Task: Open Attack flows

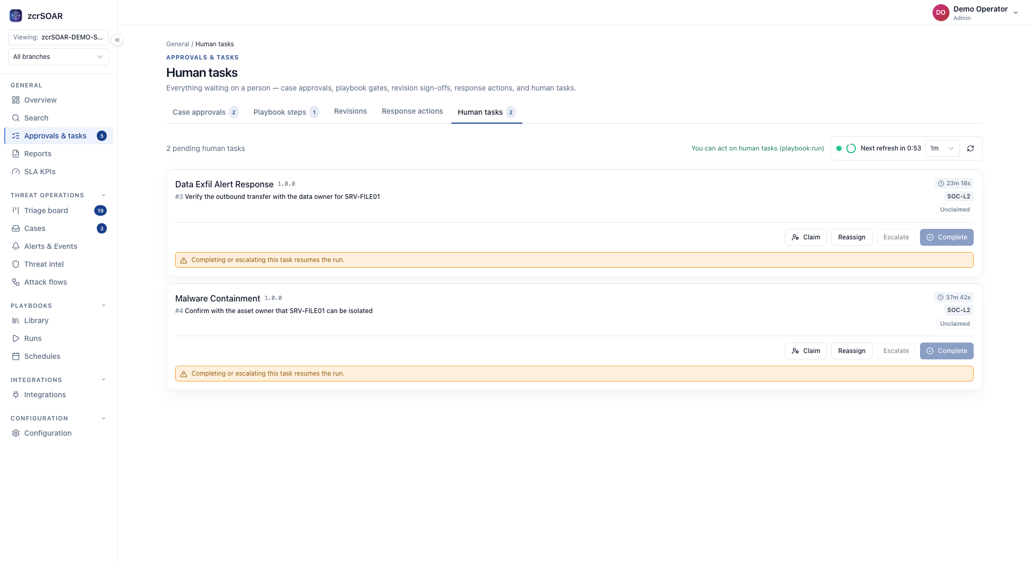Action: (58, 282)
